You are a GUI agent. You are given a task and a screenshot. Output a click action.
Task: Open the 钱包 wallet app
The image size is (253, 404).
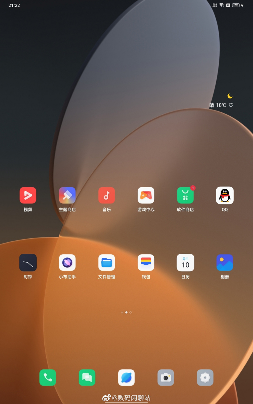[146, 262]
